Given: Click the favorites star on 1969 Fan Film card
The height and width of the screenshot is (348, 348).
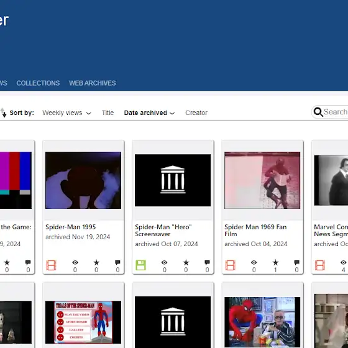Looking at the screenshot, I should (x=275, y=262).
